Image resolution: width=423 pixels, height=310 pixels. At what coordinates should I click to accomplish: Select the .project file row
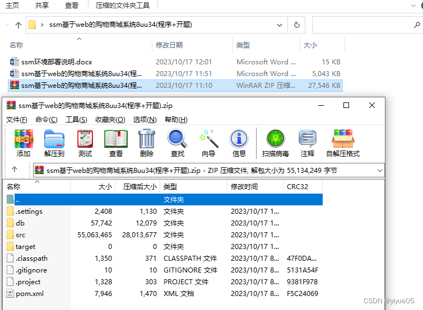point(164,281)
